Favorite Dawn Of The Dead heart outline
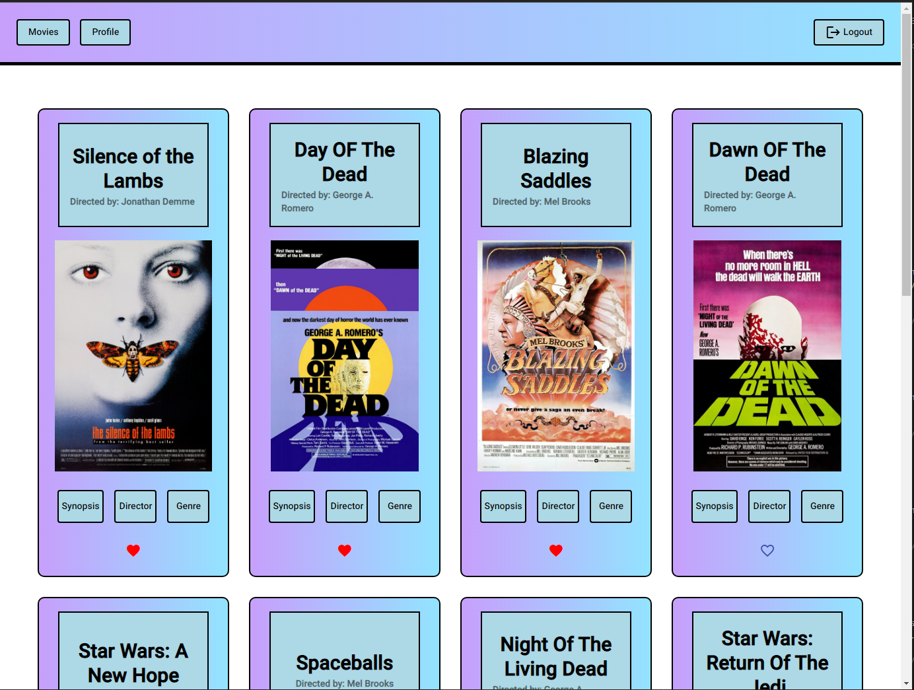 click(x=767, y=550)
